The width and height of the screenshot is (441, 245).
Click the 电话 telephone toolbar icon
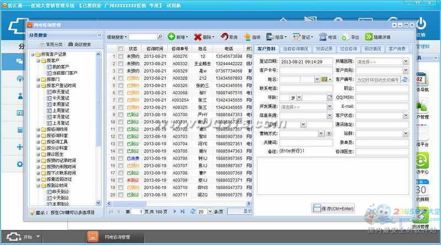[x=322, y=37]
